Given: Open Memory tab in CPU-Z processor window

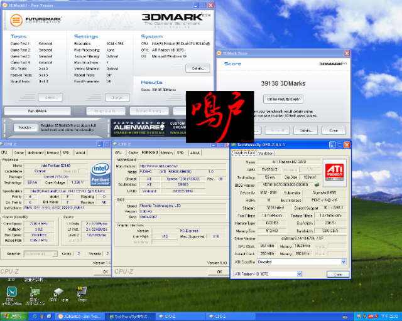Looking at the screenshot, I should (53, 152).
